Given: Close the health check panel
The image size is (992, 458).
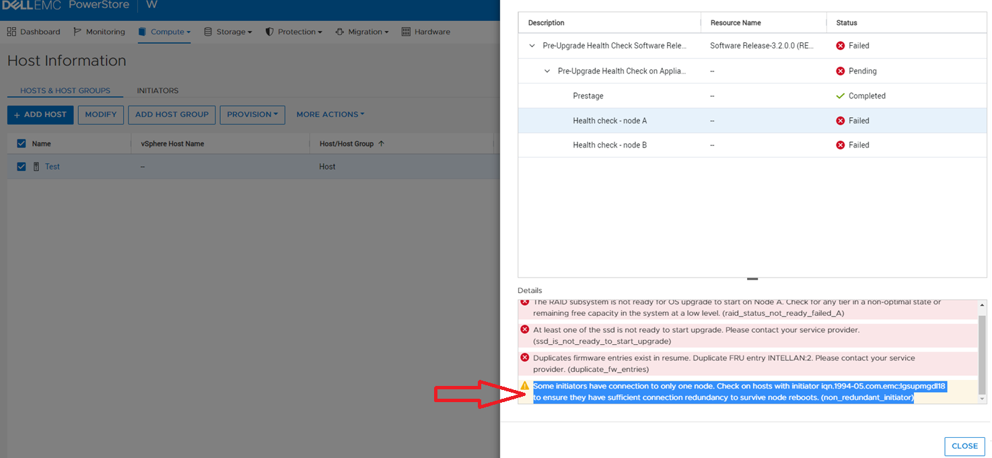Looking at the screenshot, I should tap(964, 446).
